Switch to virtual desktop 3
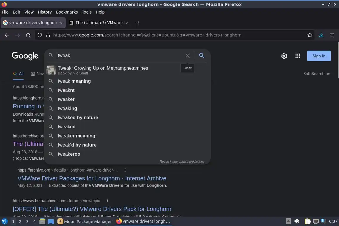 (27, 222)
